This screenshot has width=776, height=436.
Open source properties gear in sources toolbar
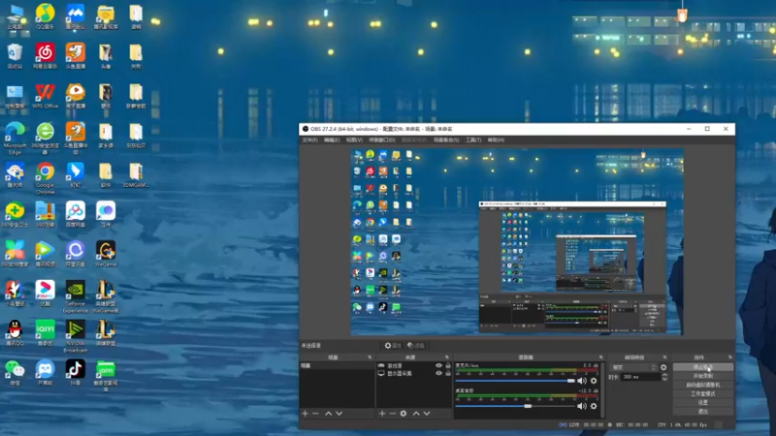tap(404, 414)
